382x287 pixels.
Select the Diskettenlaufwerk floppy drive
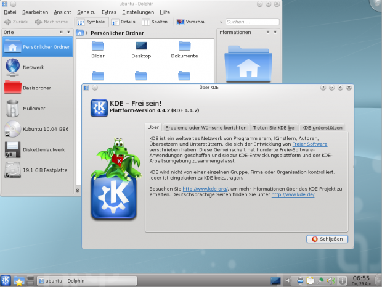38,149
